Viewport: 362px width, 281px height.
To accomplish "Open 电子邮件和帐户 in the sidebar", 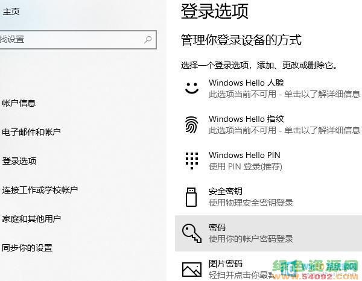I will coord(31,132).
